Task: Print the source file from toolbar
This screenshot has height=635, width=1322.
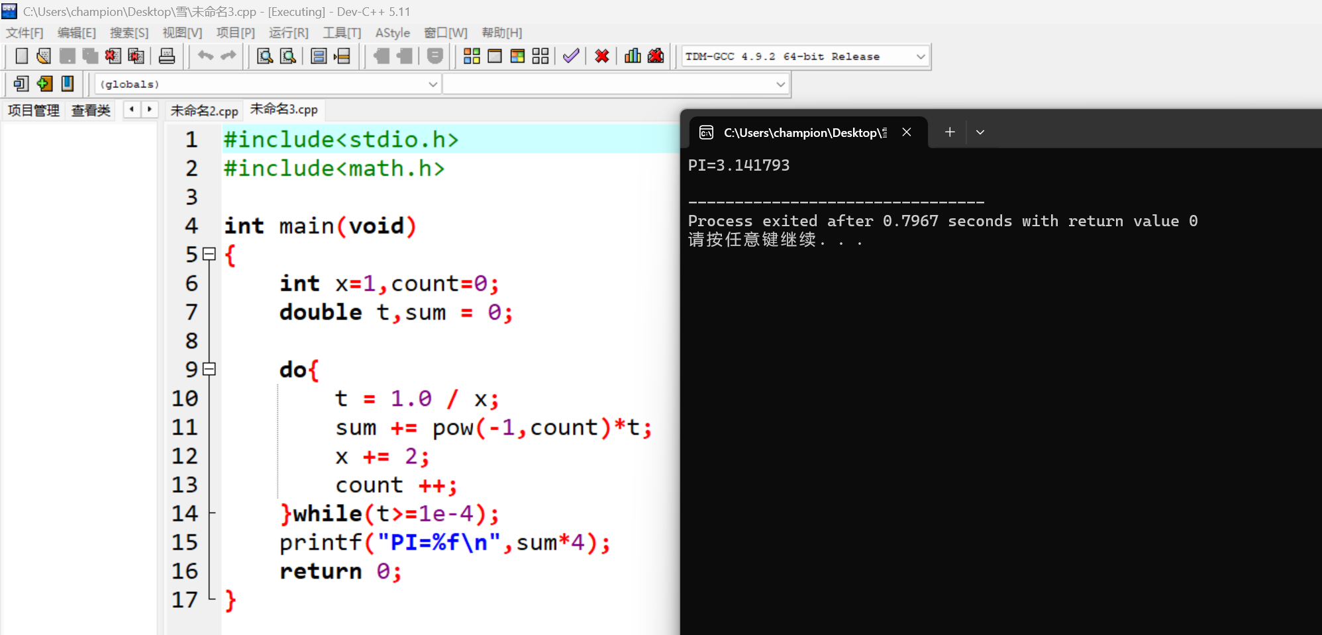Action: [167, 56]
